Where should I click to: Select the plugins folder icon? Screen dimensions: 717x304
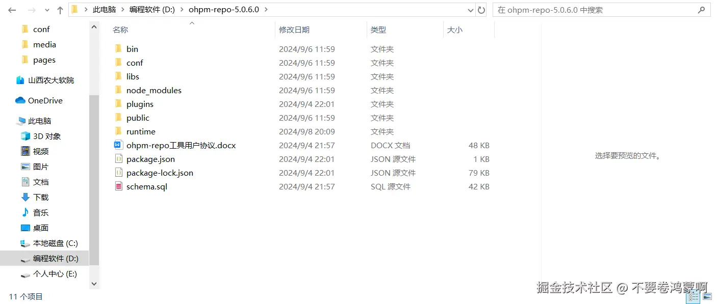[118, 103]
